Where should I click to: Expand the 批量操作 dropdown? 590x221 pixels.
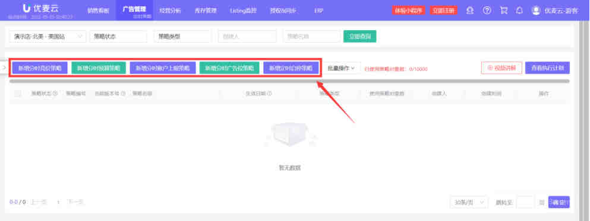[341, 68]
